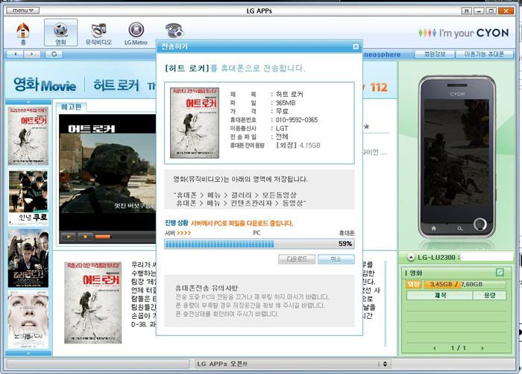
Task: Select the Hurt Locker poster in sidebar list
Action: coord(28,136)
